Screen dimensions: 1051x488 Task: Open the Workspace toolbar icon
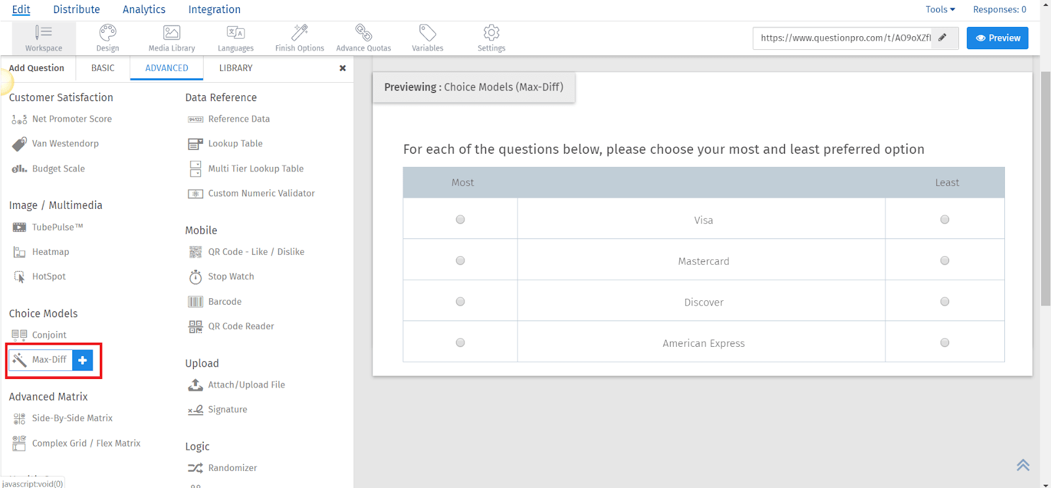point(43,32)
